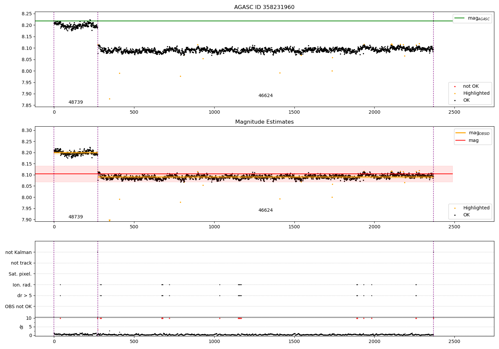This screenshot has width=499, height=349.
Task: Select the 'not track' row label
Action: point(21,263)
